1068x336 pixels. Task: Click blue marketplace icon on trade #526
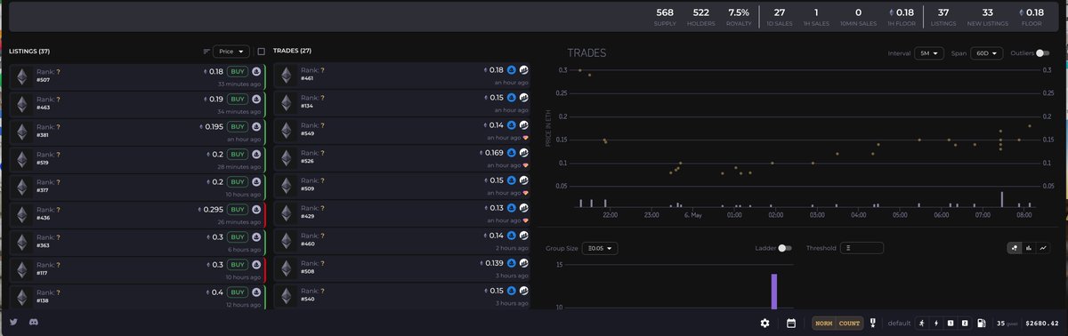pyautogui.click(x=512, y=153)
